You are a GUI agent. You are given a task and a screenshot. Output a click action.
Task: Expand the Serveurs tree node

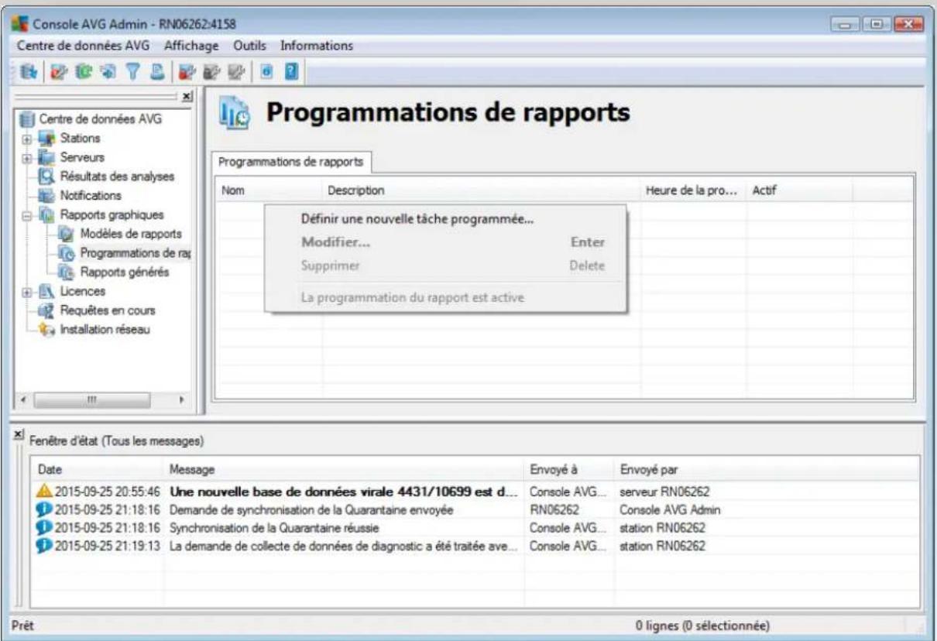(x=29, y=158)
